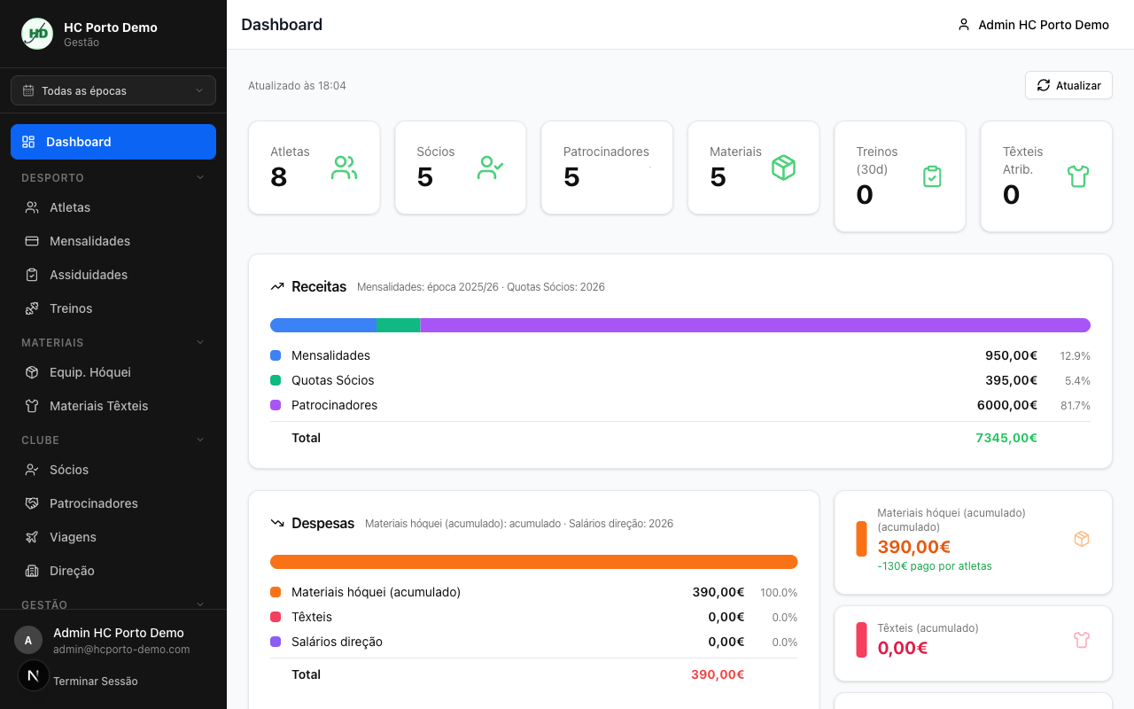Click the Dashboard page title
1134x709 pixels.
(x=282, y=25)
